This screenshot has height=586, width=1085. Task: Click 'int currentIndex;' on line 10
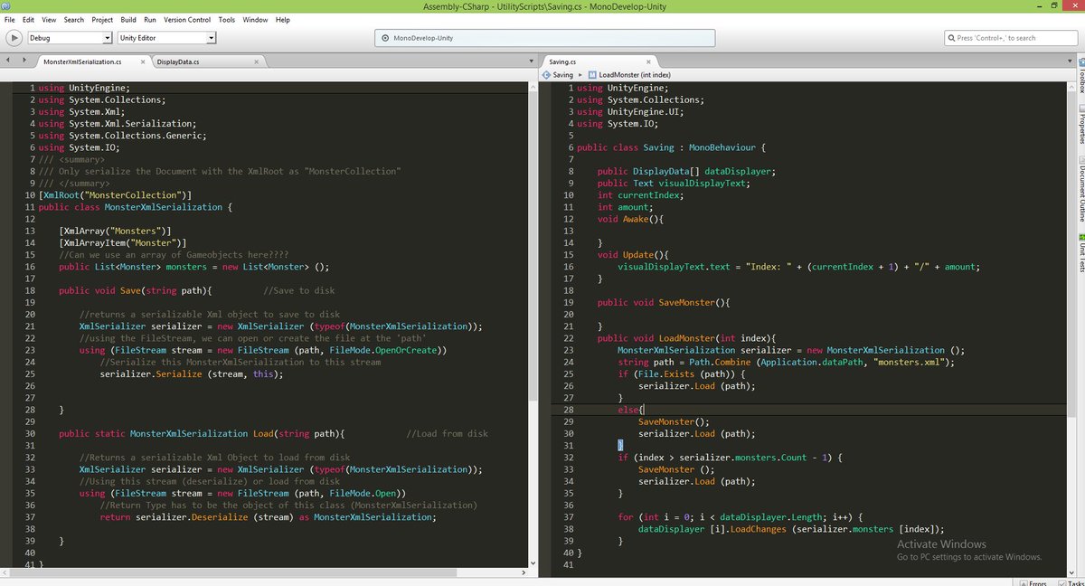tap(640, 195)
